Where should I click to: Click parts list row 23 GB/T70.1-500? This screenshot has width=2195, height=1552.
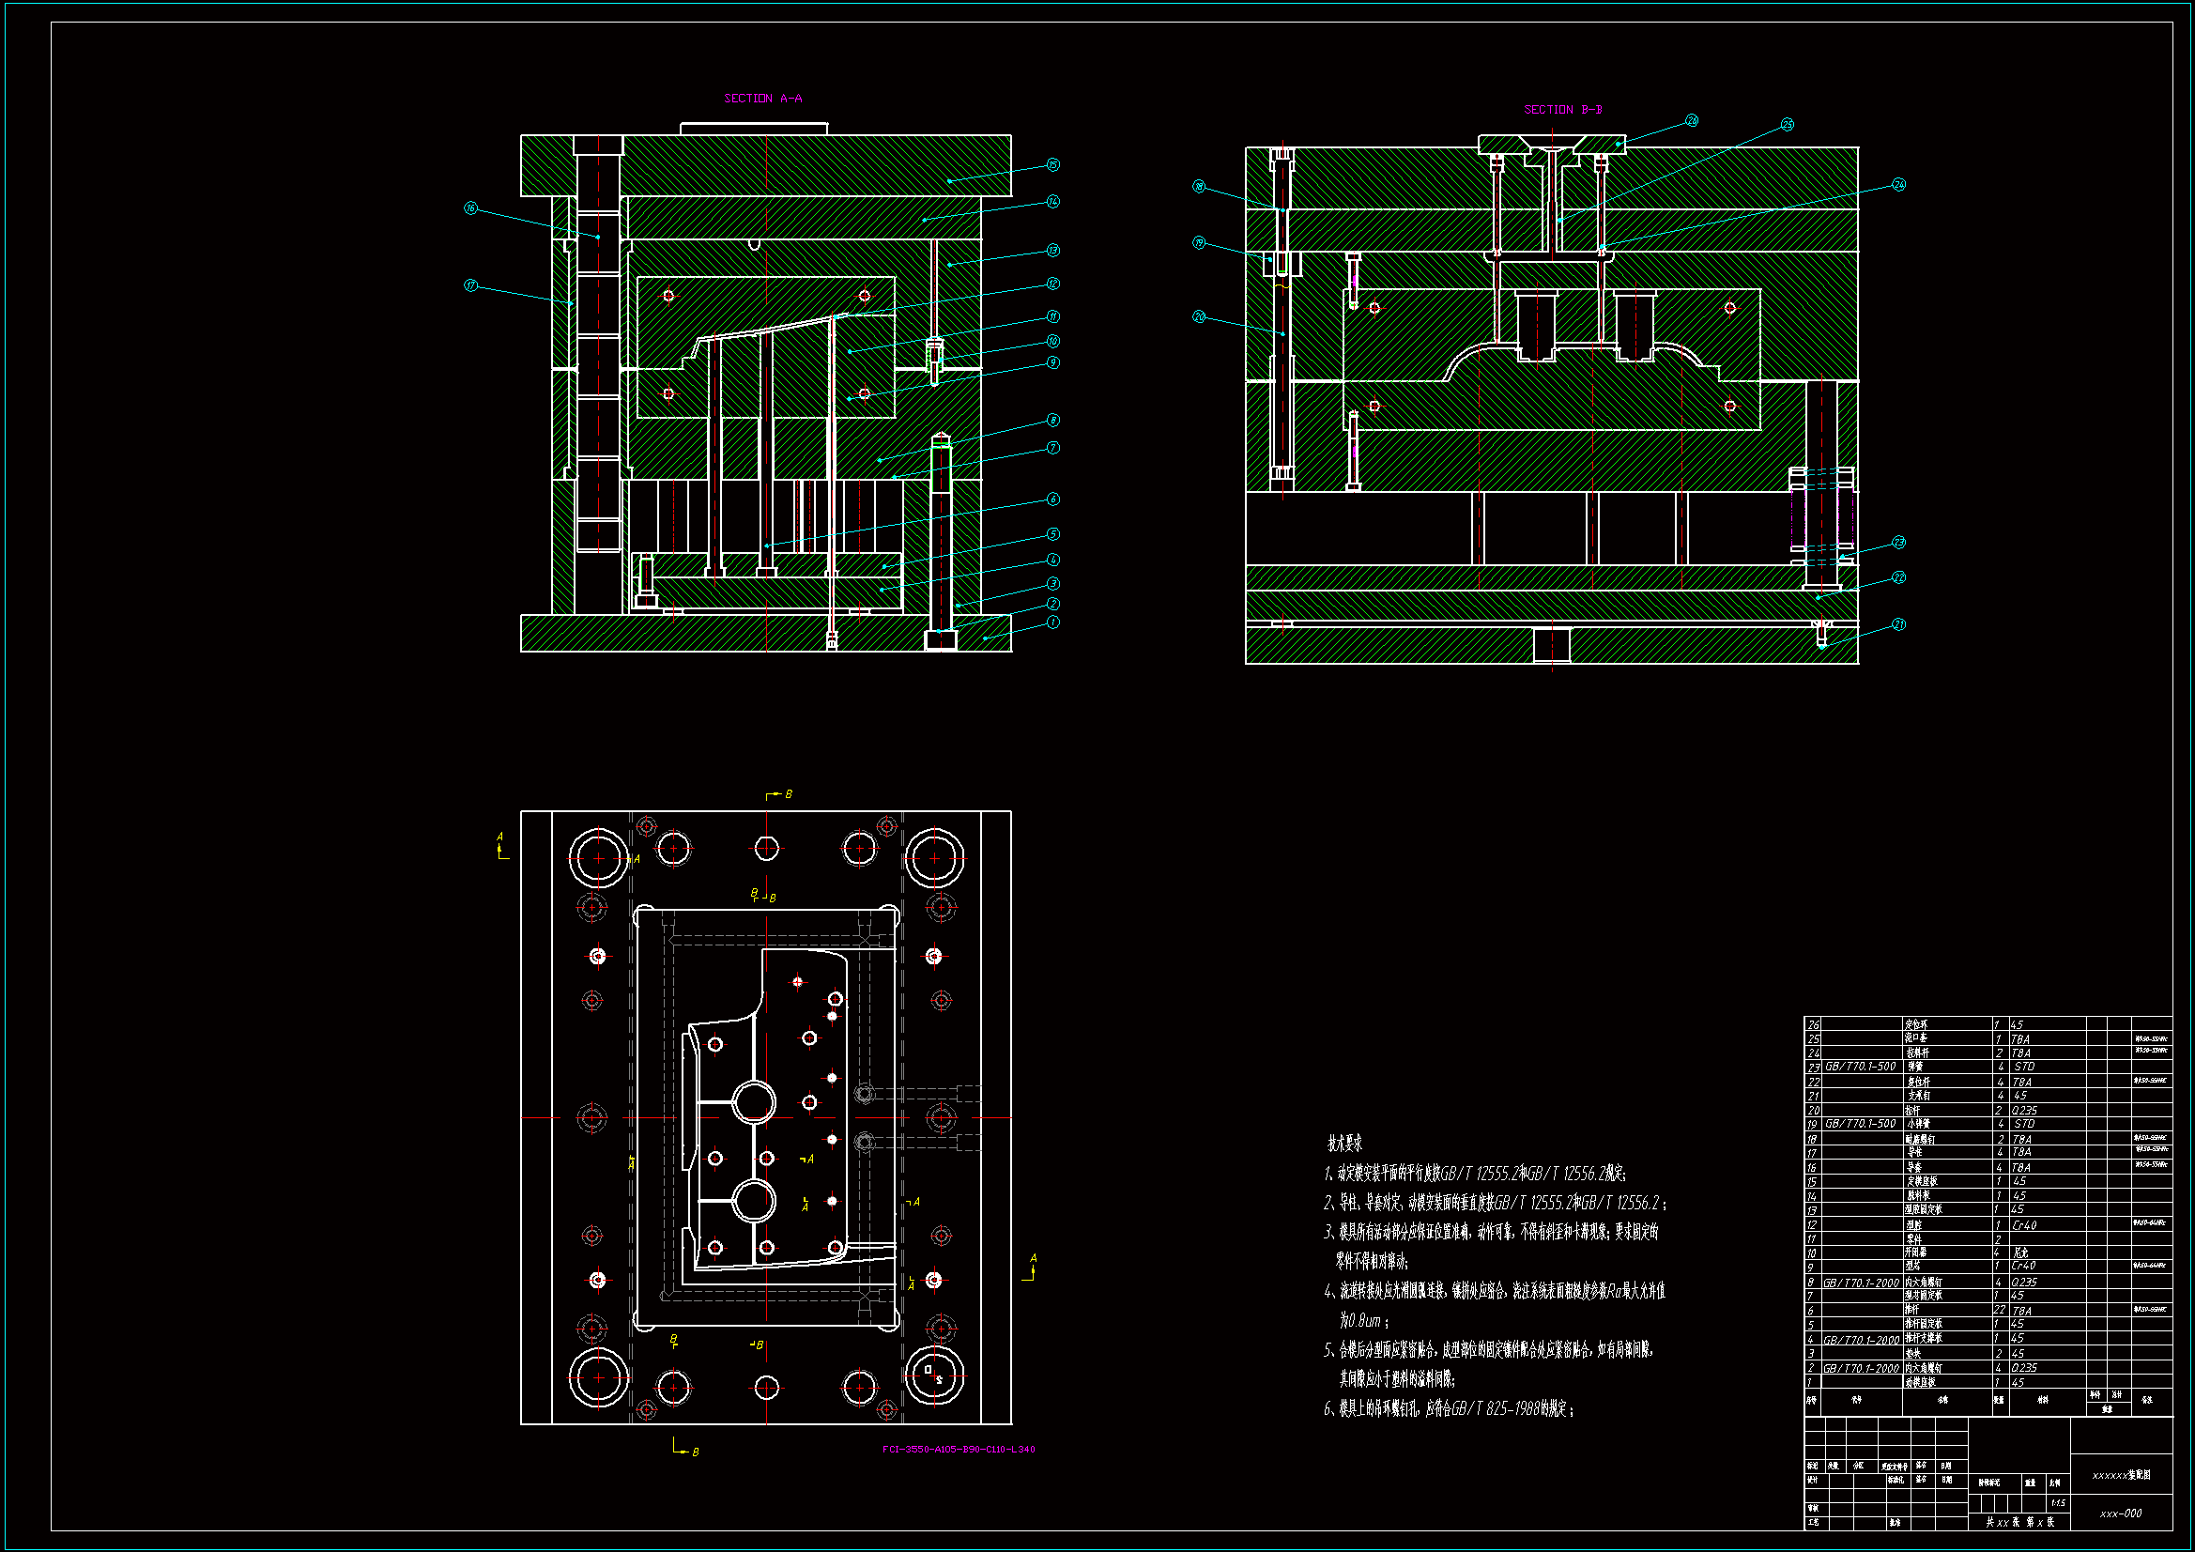point(1860,1067)
